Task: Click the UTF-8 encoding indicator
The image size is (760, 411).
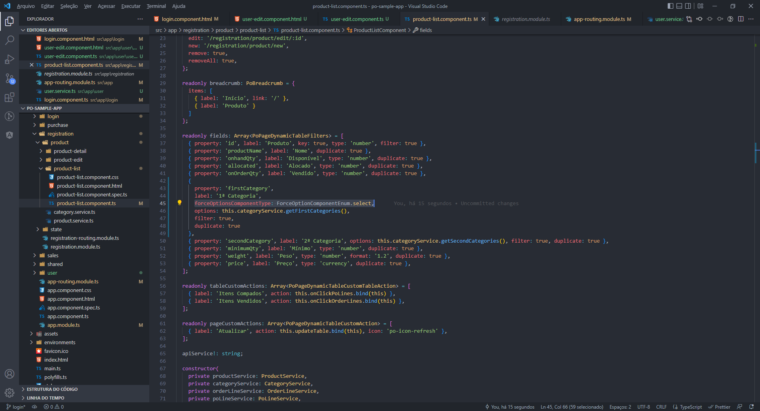Action: 644,407
